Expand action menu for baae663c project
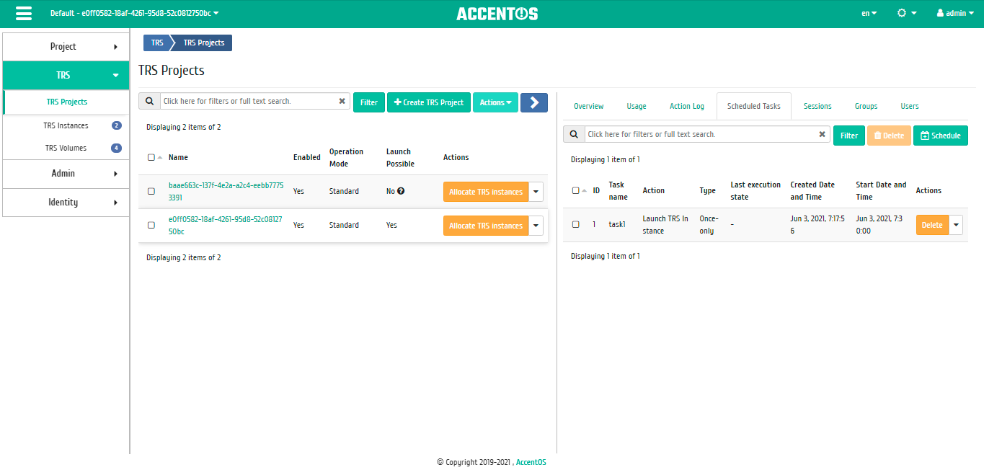984x470 pixels. pos(536,192)
